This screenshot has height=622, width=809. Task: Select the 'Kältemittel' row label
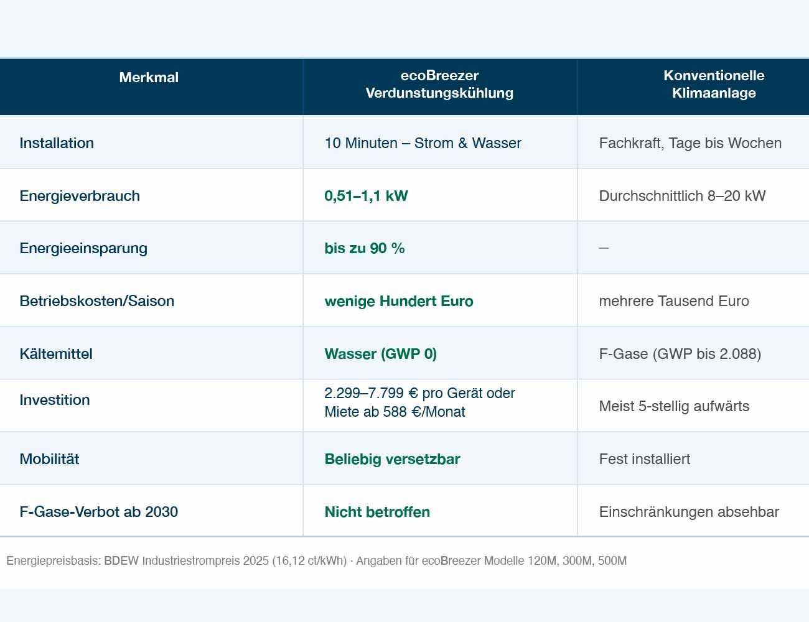[56, 354]
